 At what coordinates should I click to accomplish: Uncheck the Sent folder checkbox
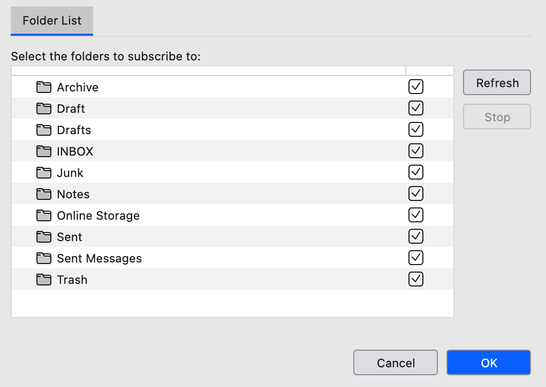416,236
